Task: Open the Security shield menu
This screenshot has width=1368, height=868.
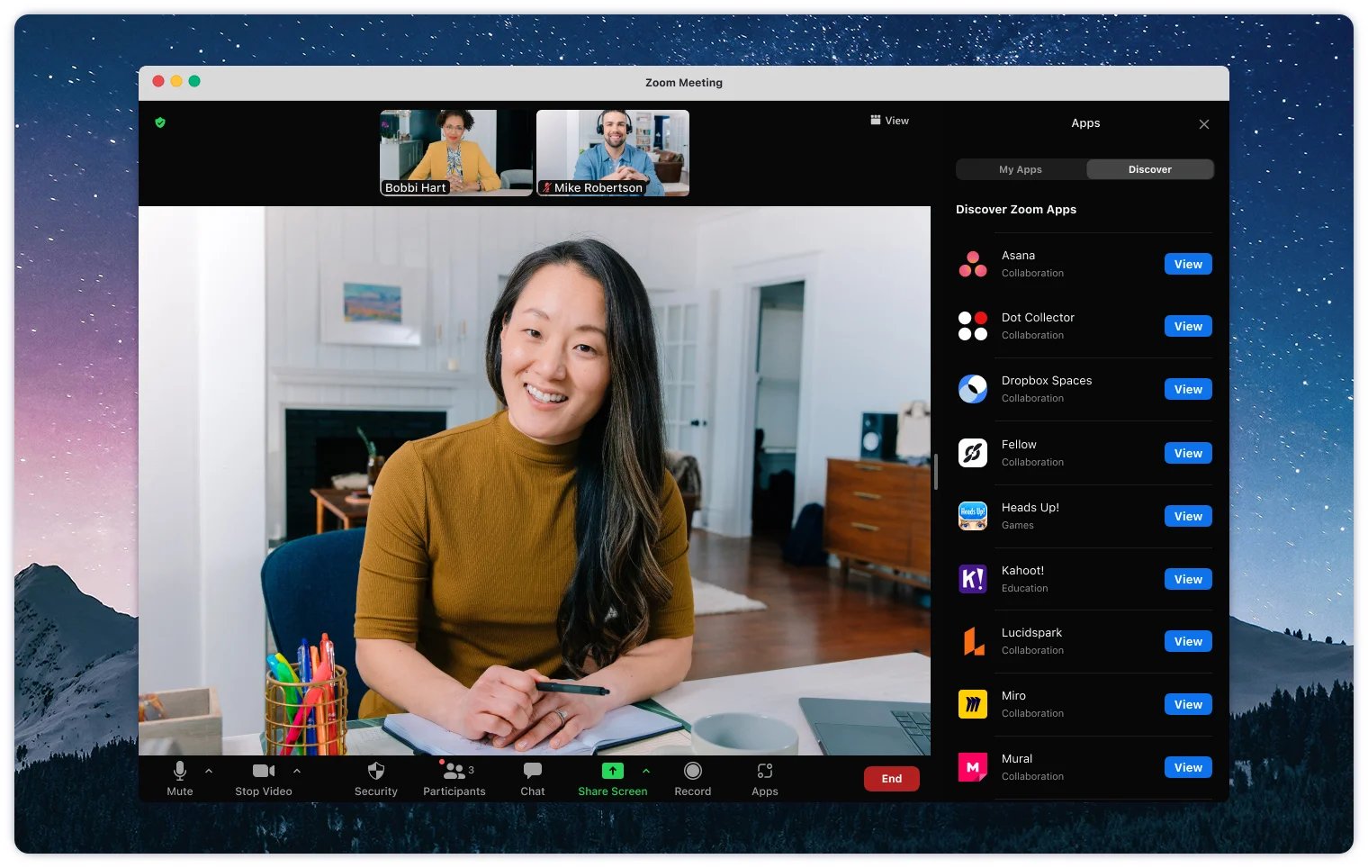Action: 375,772
